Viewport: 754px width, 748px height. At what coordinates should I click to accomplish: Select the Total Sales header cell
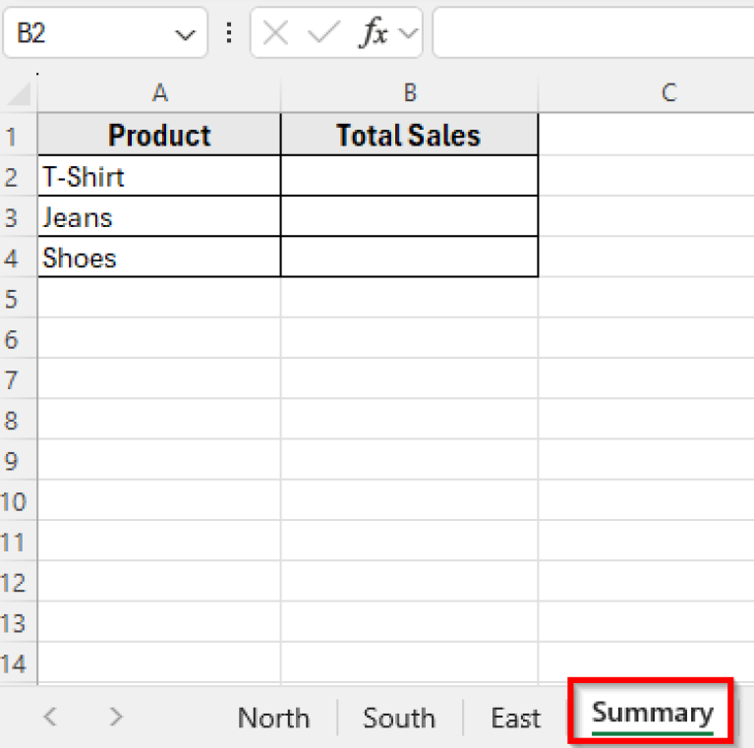(x=409, y=136)
